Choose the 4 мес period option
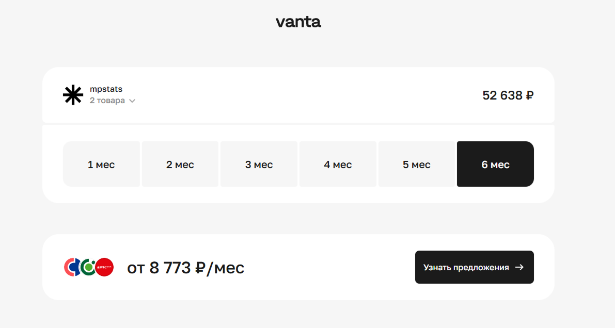The image size is (615, 328). point(338,164)
